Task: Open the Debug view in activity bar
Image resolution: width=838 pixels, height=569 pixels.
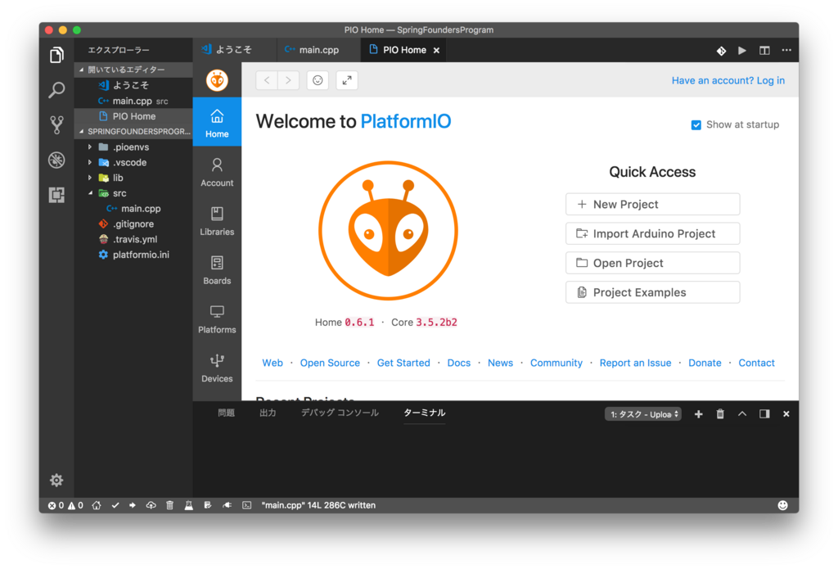Action: 56,160
